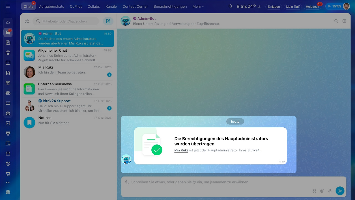
Task: Open the workgroups people sidebar icon
Action: (x=8, y=113)
